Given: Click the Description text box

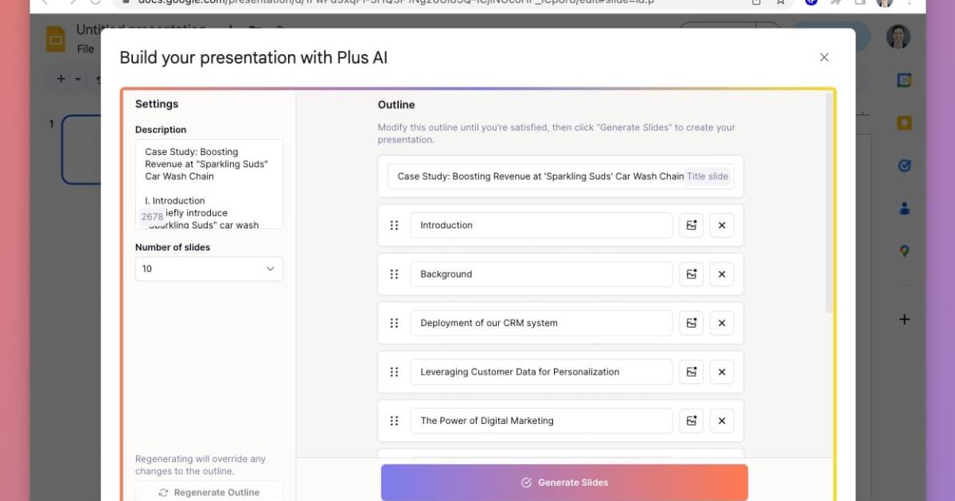Looking at the screenshot, I should 209,184.
